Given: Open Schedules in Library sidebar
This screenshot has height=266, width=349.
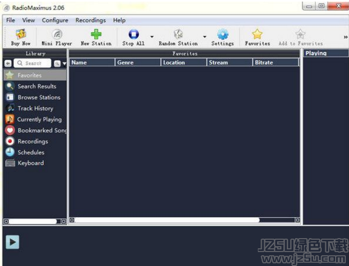Looking at the screenshot, I should click(35, 152).
